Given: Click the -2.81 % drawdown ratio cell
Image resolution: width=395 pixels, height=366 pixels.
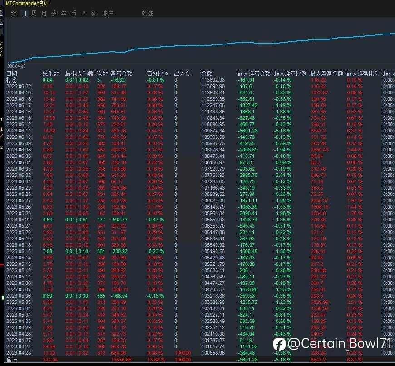Looking at the screenshot, I should point(283,175).
